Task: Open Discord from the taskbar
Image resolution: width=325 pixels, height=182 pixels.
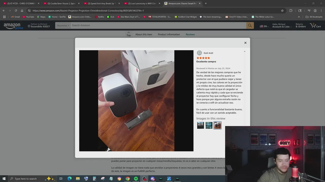Action: (x=152, y=179)
